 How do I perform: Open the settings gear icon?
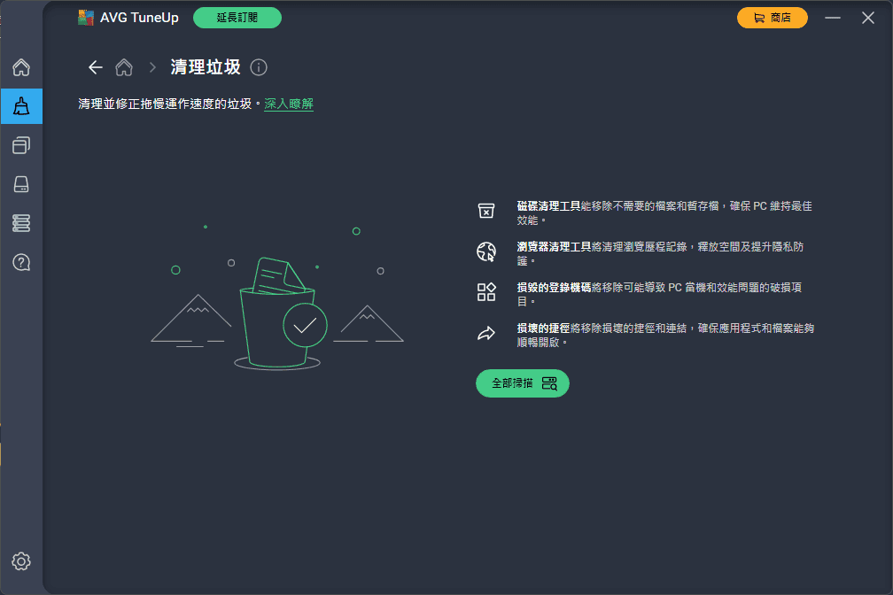coord(21,561)
